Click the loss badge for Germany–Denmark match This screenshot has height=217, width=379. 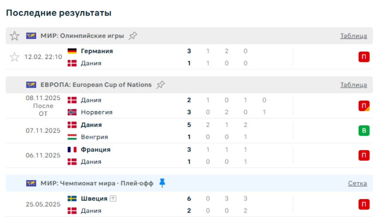point(364,57)
